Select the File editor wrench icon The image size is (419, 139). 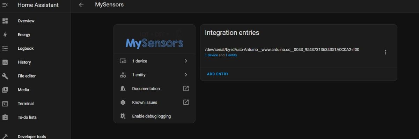tap(5, 76)
